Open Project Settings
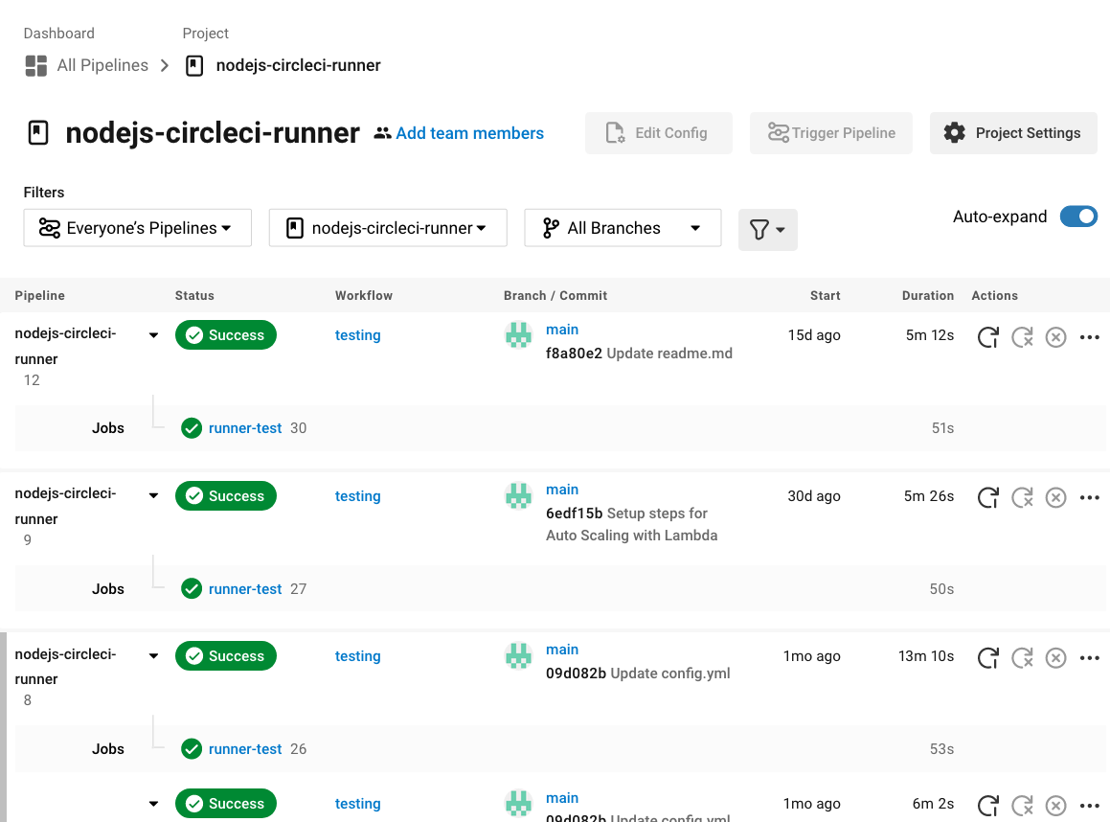The height and width of the screenshot is (822, 1110). [x=1012, y=133]
